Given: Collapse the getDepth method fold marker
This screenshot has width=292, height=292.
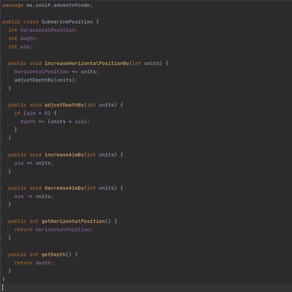Looking at the screenshot, I should pyautogui.click(x=1, y=255).
